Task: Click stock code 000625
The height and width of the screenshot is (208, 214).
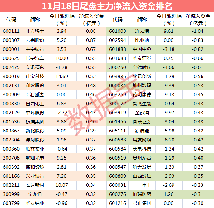Action: 11,58
